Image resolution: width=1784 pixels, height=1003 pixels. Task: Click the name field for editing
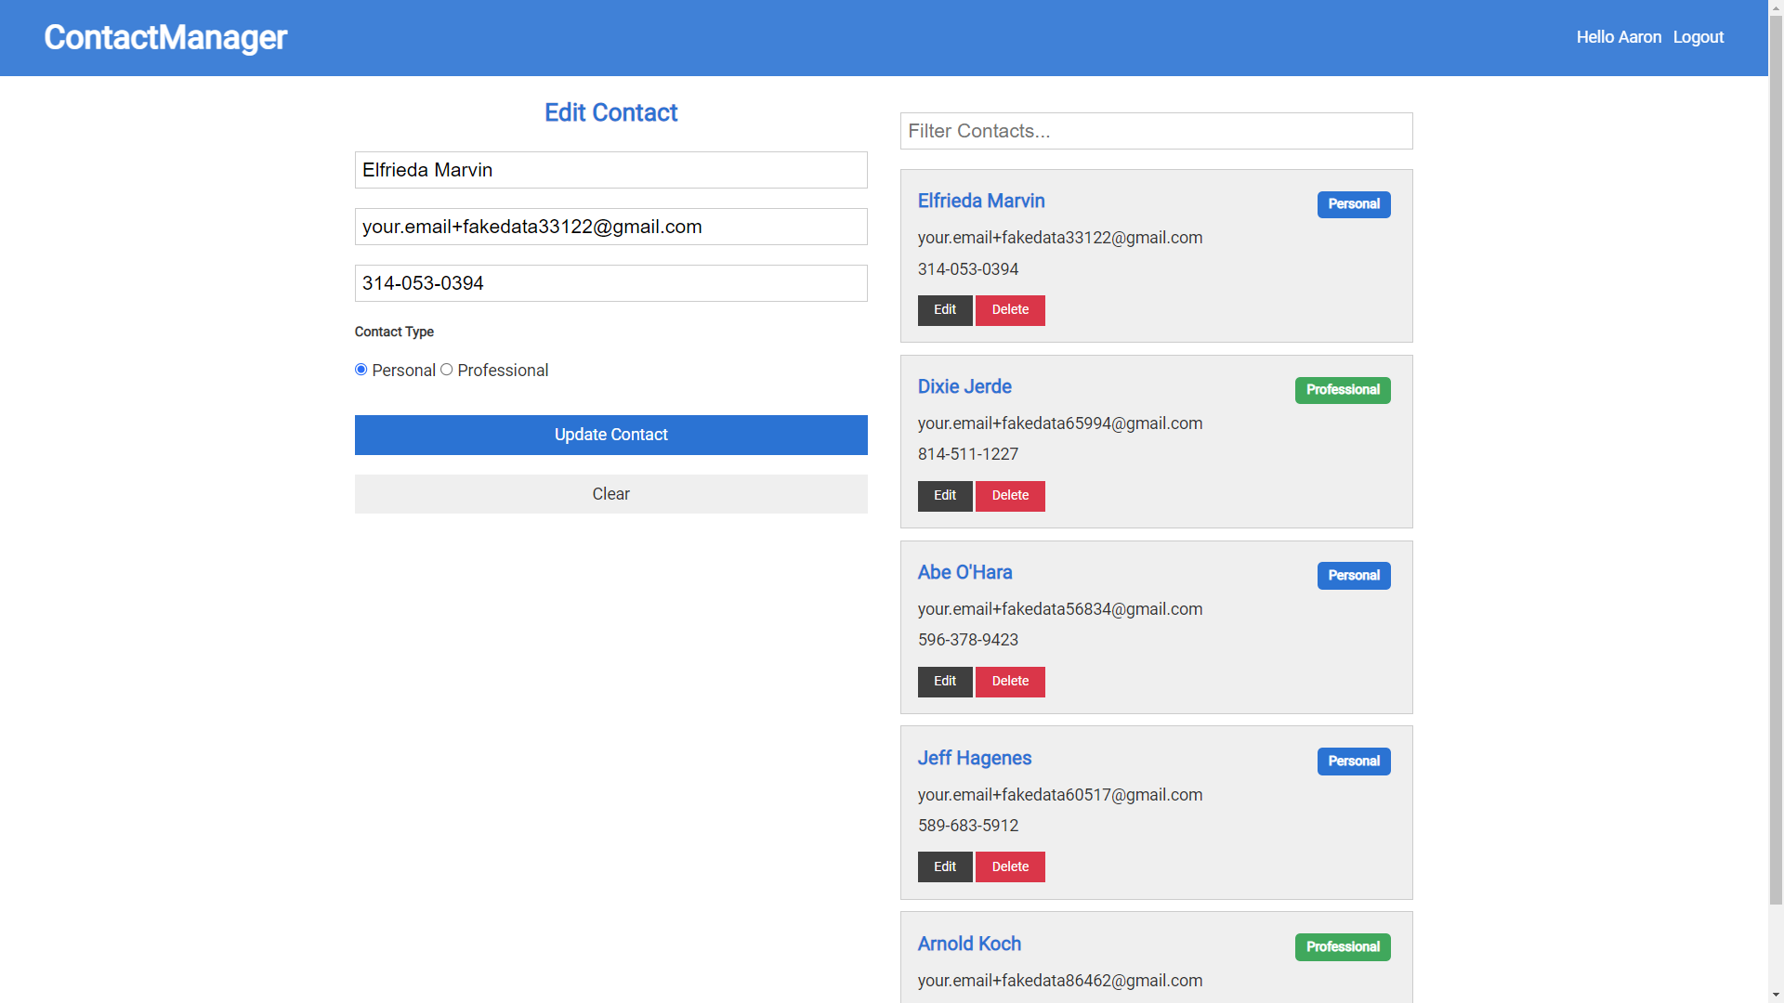[x=610, y=169]
